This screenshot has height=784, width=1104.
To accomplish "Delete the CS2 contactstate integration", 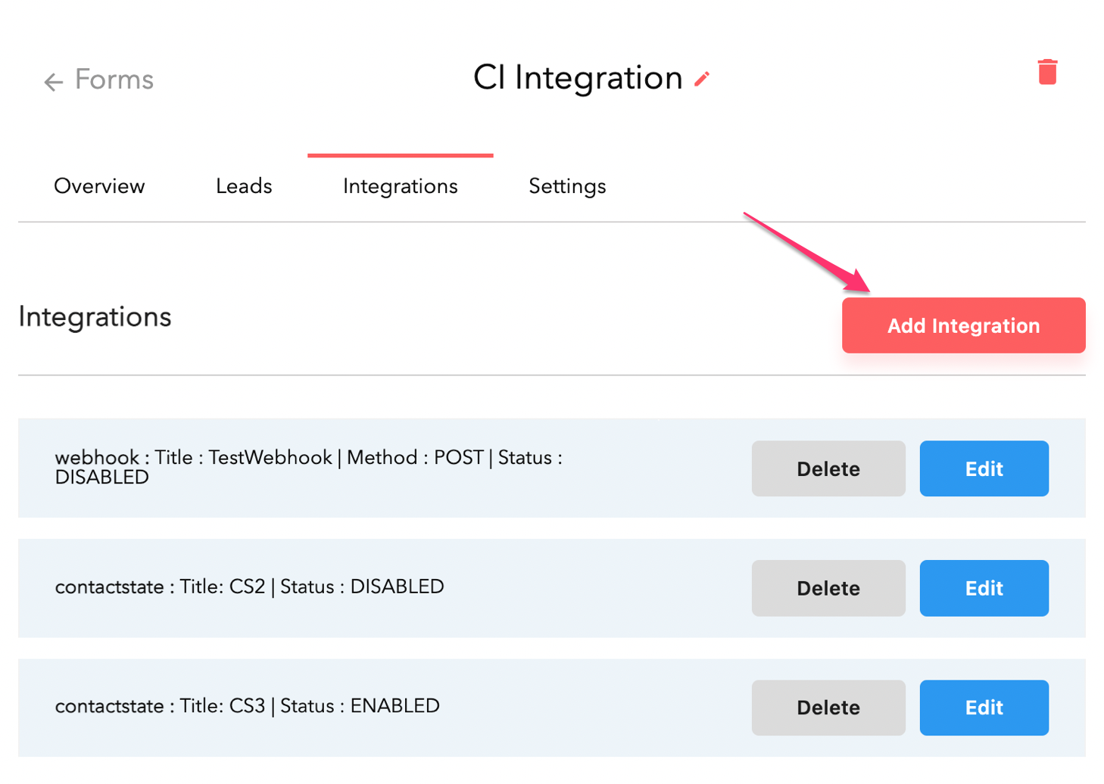I will [x=828, y=588].
